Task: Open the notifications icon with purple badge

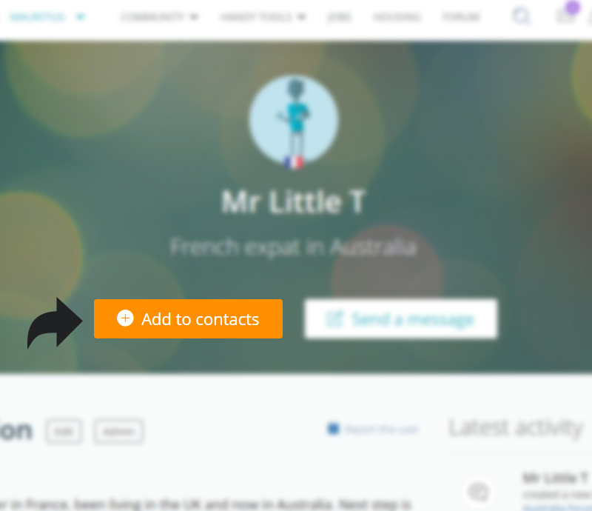Action: (x=565, y=15)
